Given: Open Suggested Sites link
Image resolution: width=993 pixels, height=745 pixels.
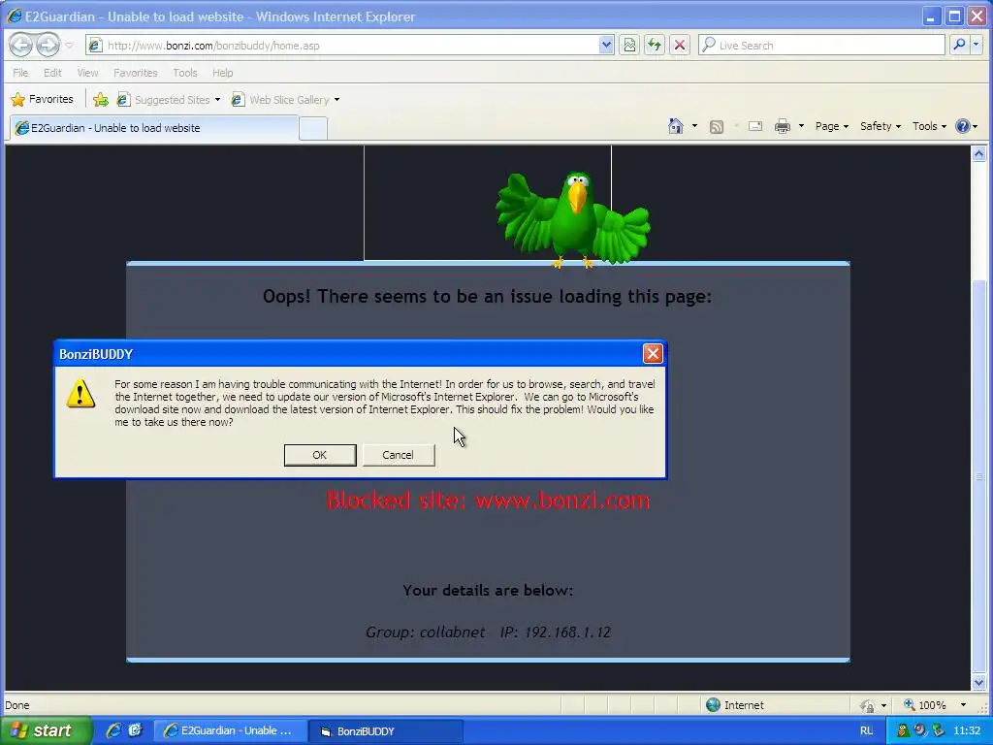Looking at the screenshot, I should (x=169, y=100).
